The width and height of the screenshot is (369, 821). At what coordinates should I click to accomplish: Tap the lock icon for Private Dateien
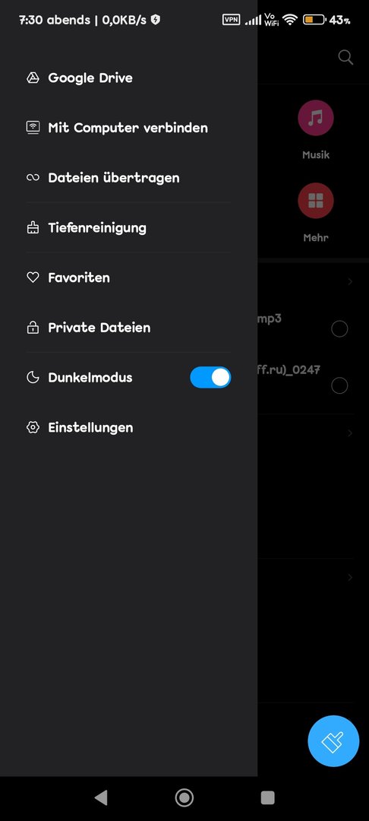(33, 328)
